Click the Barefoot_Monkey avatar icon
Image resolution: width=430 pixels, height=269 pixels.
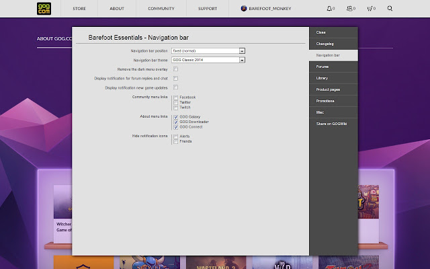pos(243,9)
